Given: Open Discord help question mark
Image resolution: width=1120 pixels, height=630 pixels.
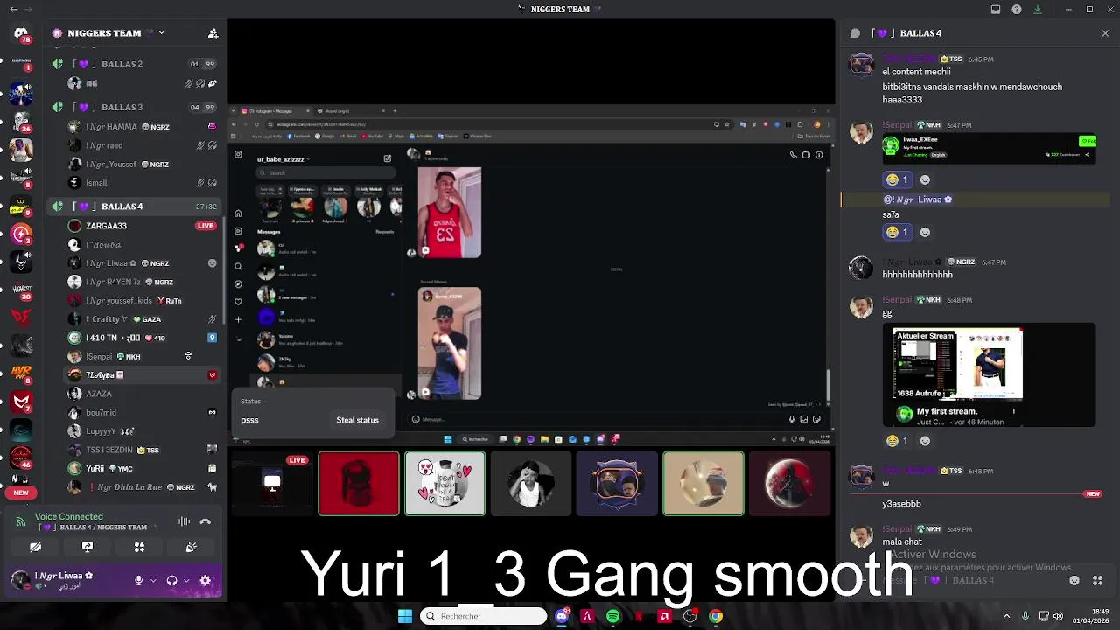Looking at the screenshot, I should pos(1017,10).
